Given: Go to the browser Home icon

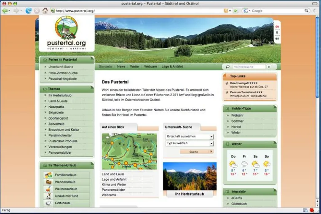Looking at the screenshot, I should 45,11.
